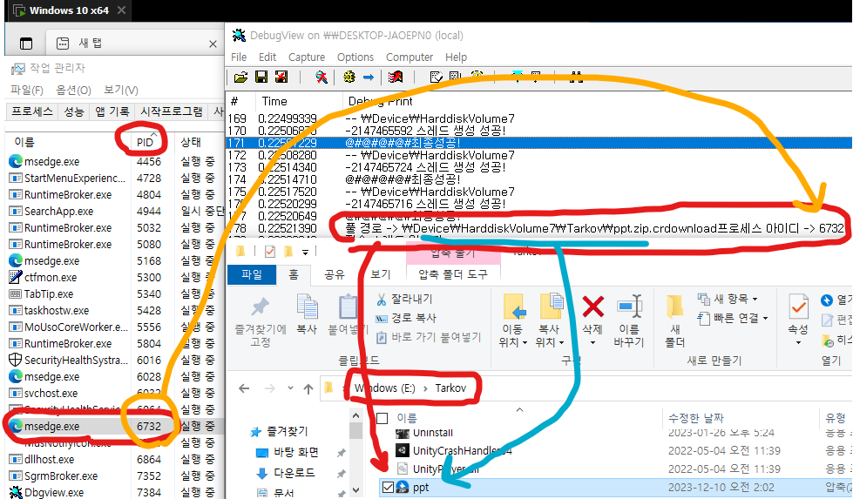Switch to the 성능 tab in Task Manager
Viewport: 853px width, 499px height.
(x=74, y=111)
